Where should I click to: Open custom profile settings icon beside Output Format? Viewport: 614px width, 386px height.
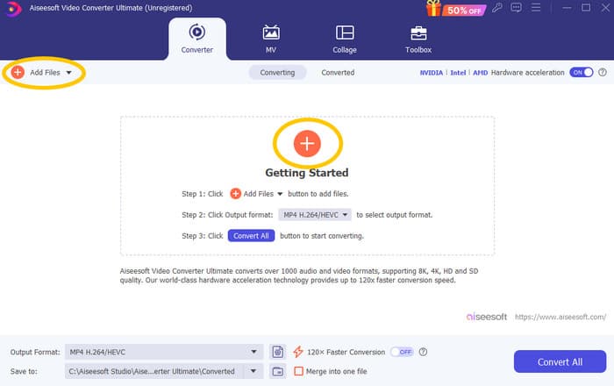click(x=278, y=352)
